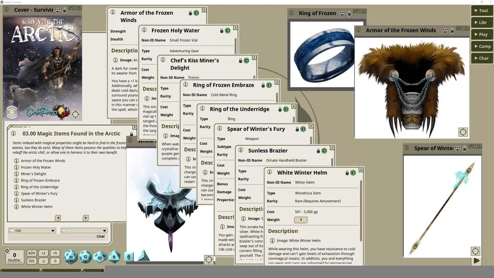The height and width of the screenshot is (278, 494).
Task: Click the modifier reset icon above Modifier box
Action: click(x=7, y=251)
